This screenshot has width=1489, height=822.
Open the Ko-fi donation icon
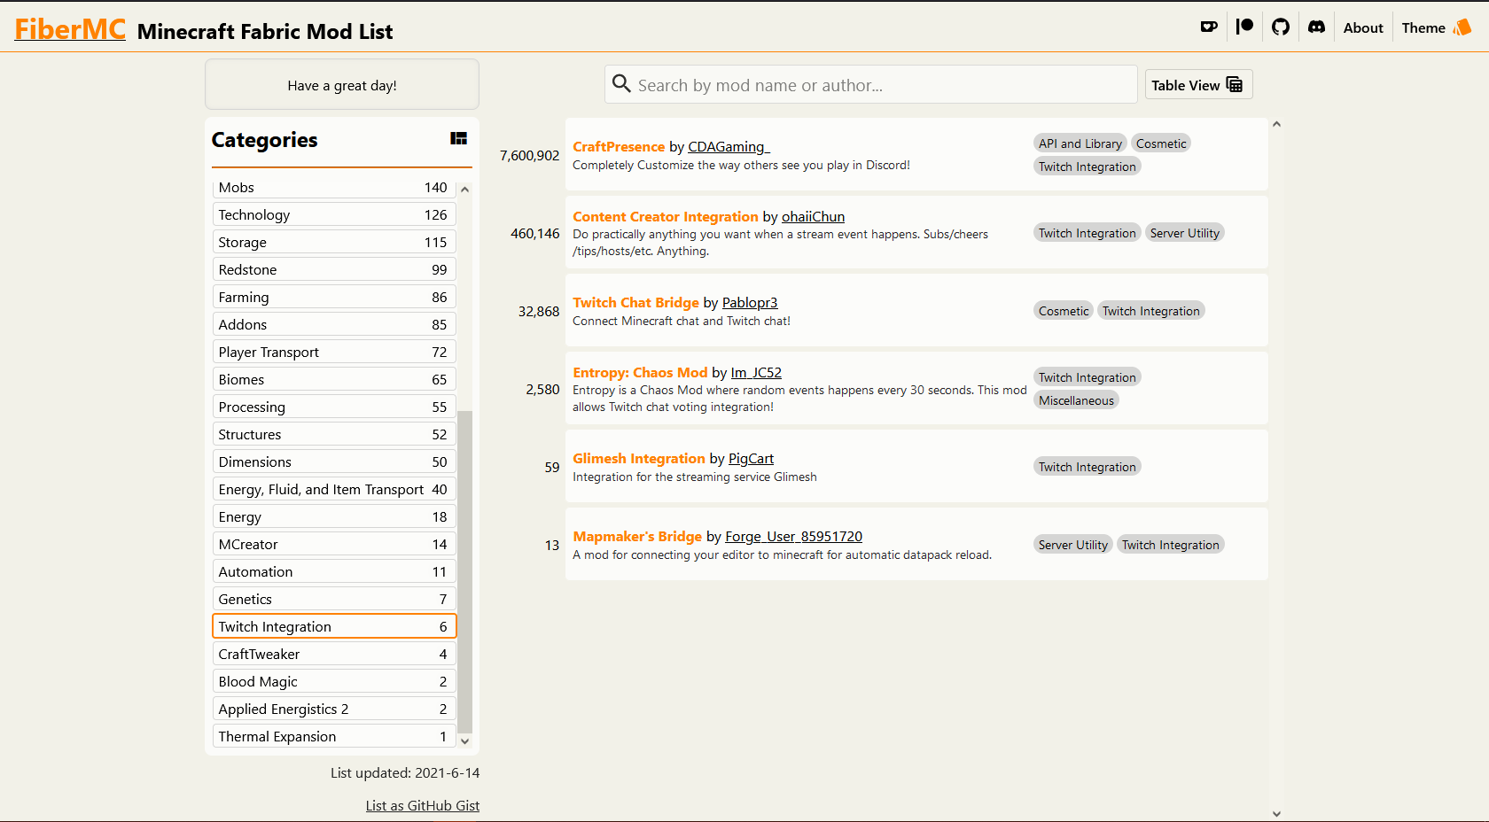[x=1209, y=27]
